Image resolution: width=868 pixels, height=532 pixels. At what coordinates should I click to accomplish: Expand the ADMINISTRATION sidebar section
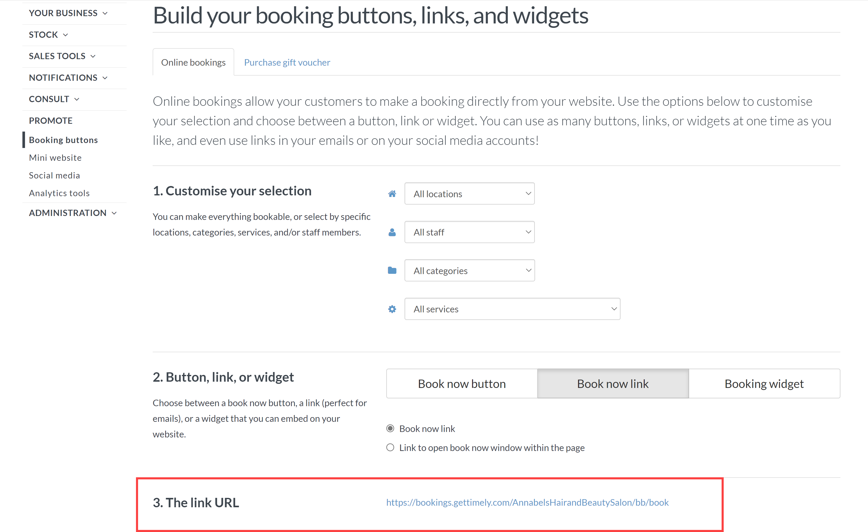tap(73, 213)
